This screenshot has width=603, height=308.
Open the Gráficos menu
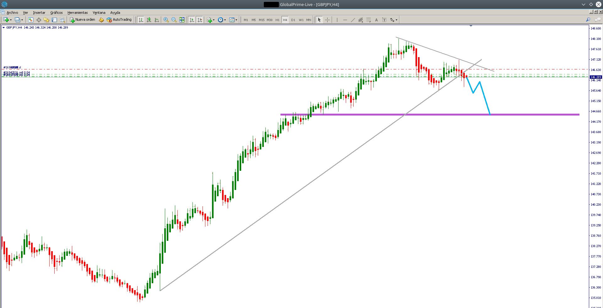tap(57, 13)
